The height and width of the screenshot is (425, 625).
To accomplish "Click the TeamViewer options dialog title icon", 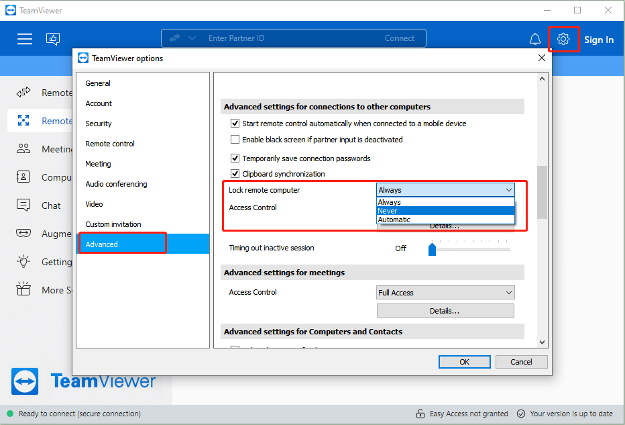I will 83,58.
